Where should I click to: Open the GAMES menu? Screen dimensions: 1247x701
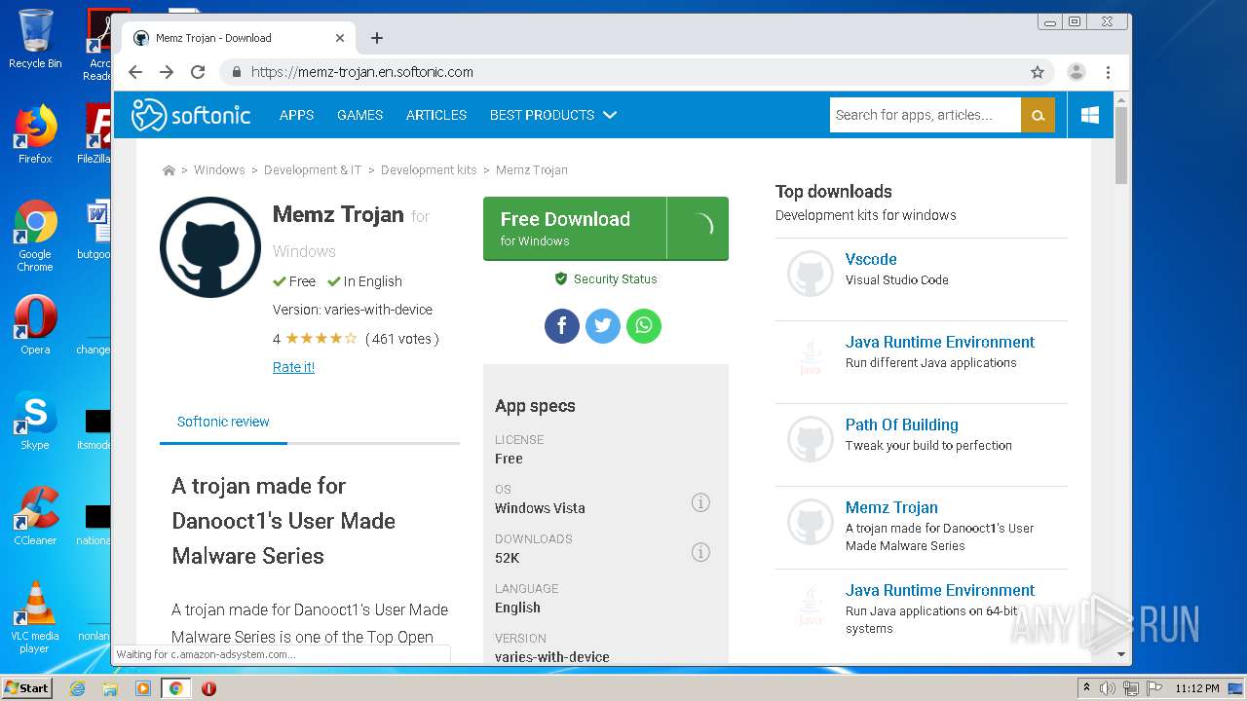pos(359,115)
